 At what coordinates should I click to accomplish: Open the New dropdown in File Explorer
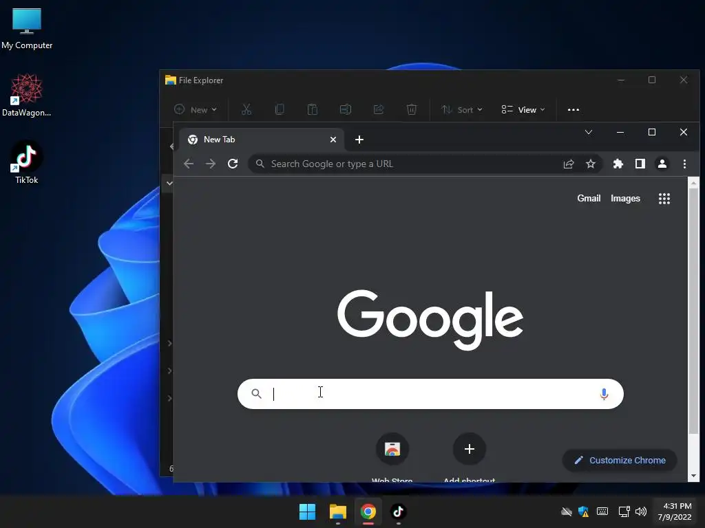[196, 109]
